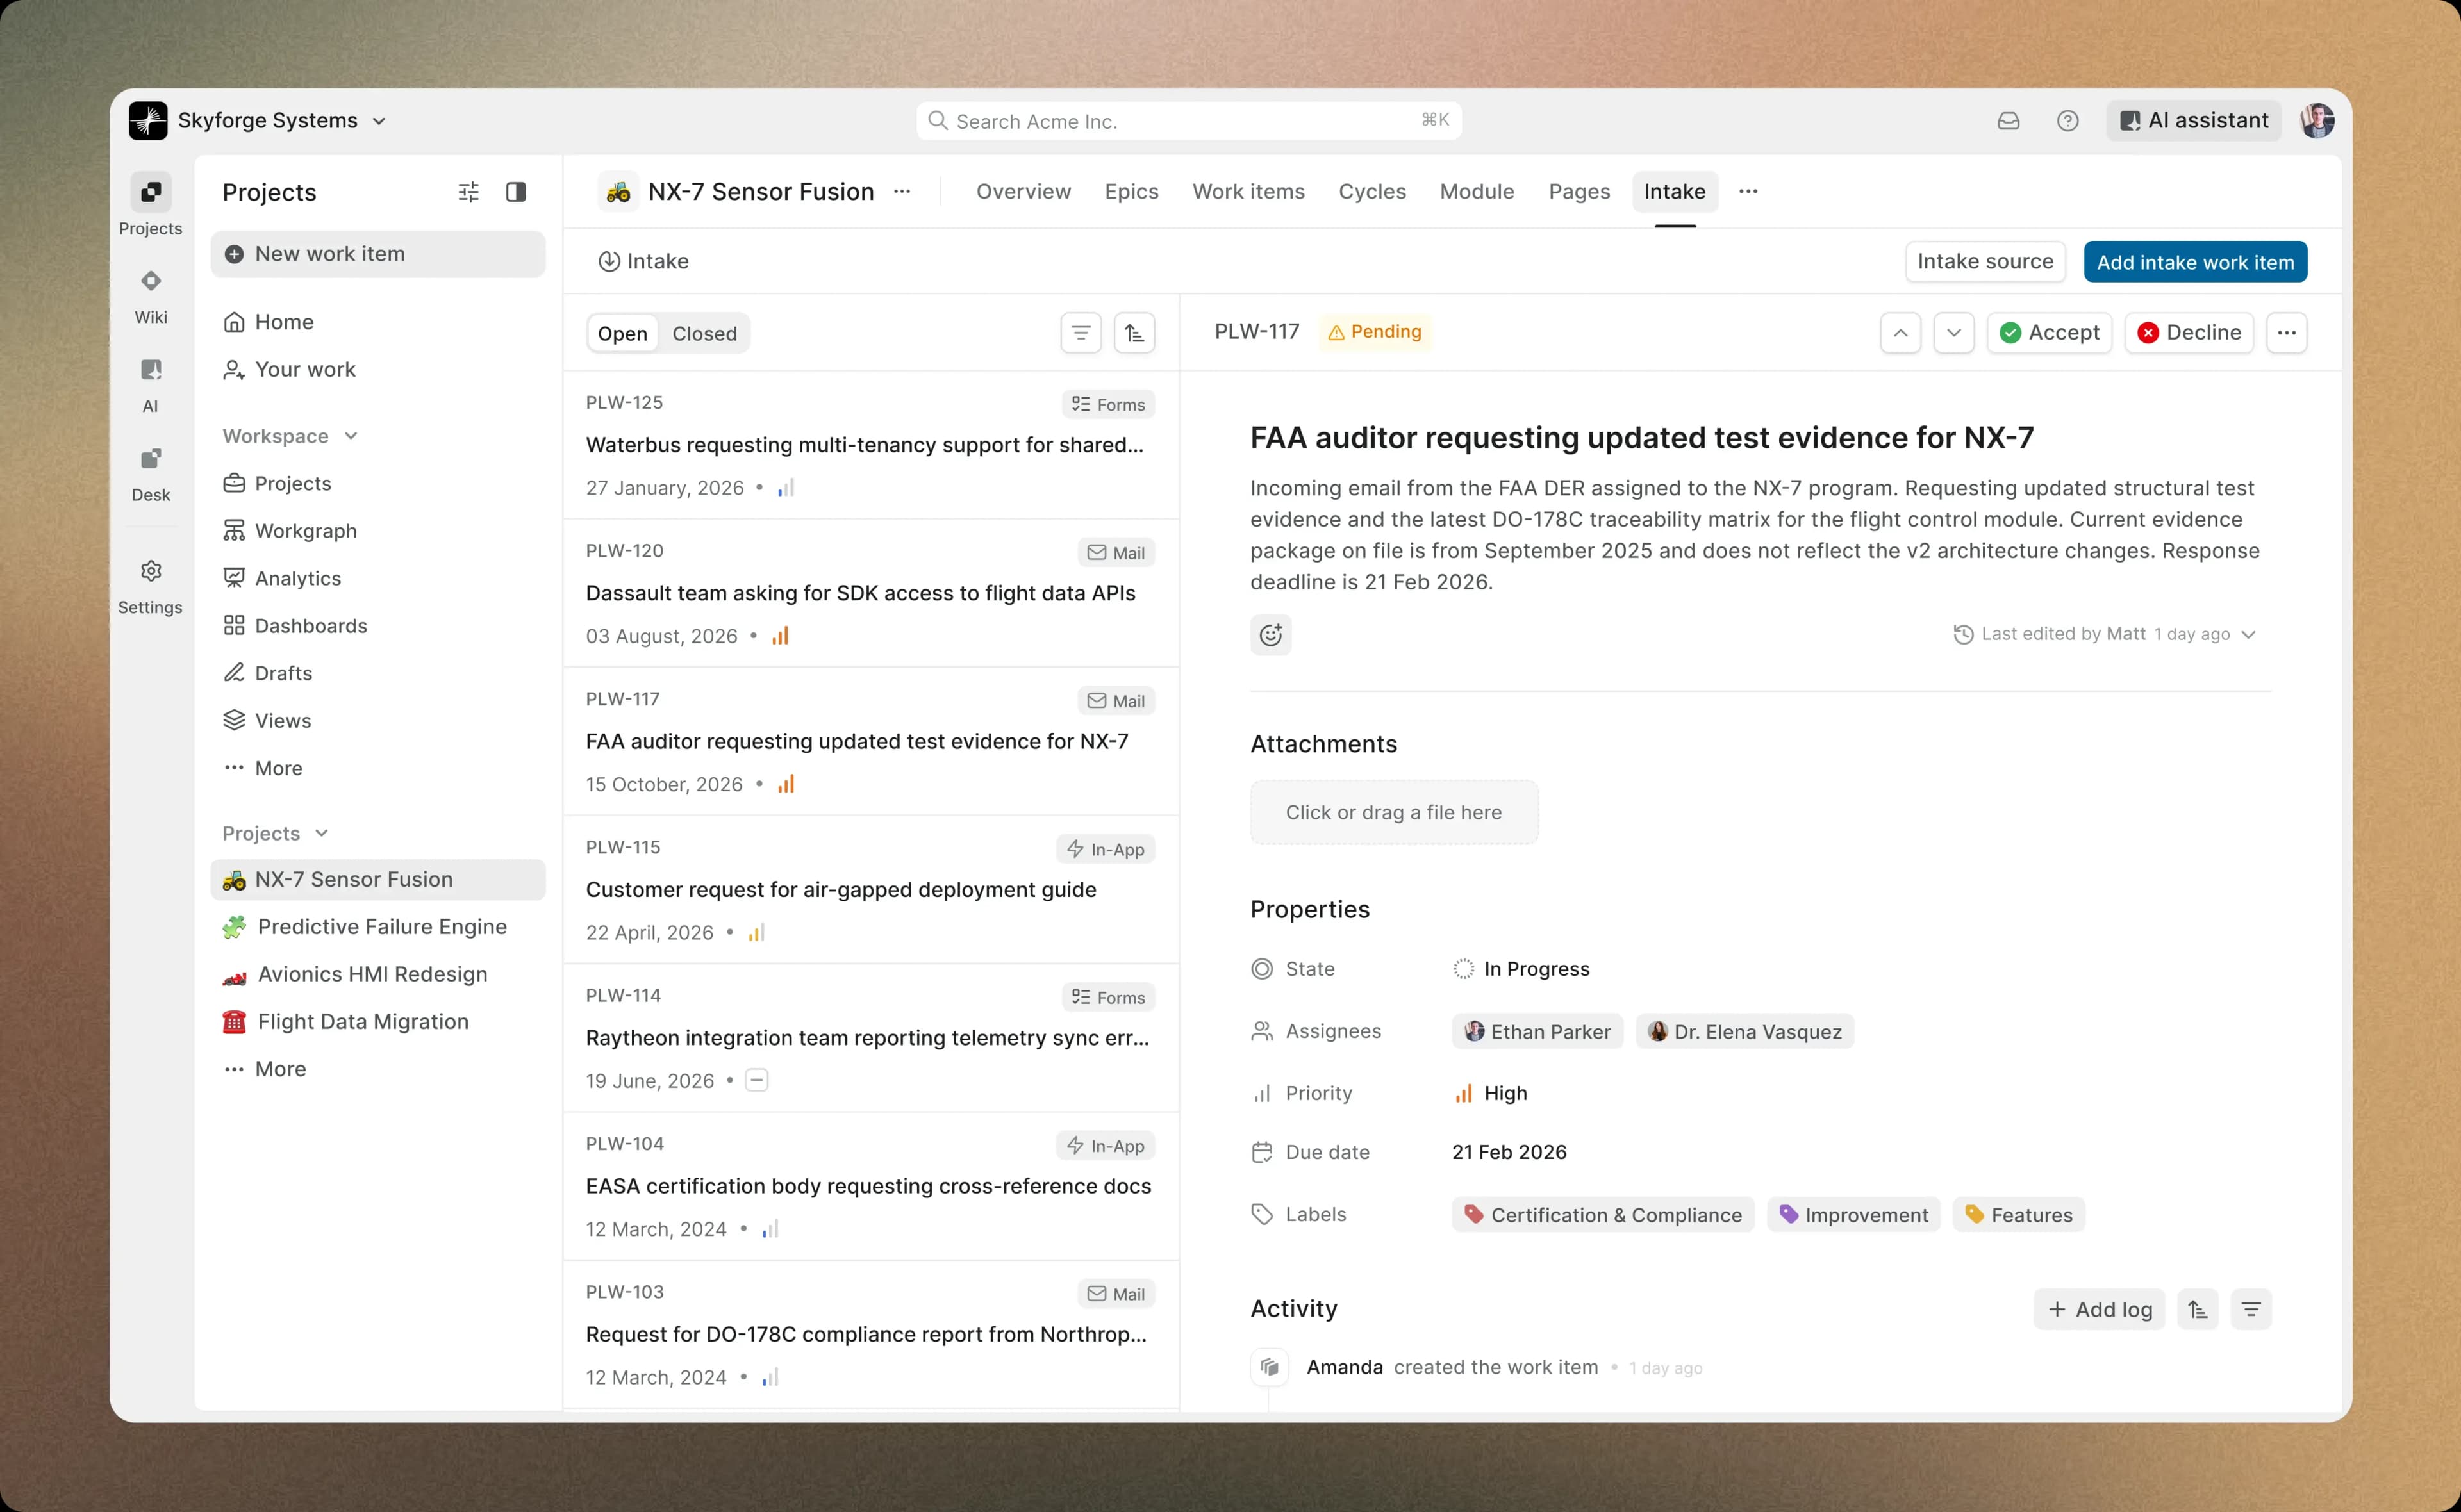Click the help question mark icon
Viewport: 2461px width, 1512px height.
coord(2067,121)
